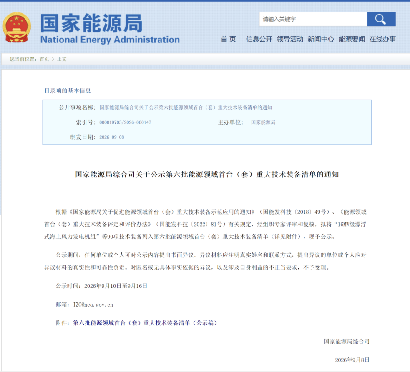Click the email JZC@nea.gov.cn
Image resolution: width=410 pixels, height=372 pixels.
tap(93, 305)
